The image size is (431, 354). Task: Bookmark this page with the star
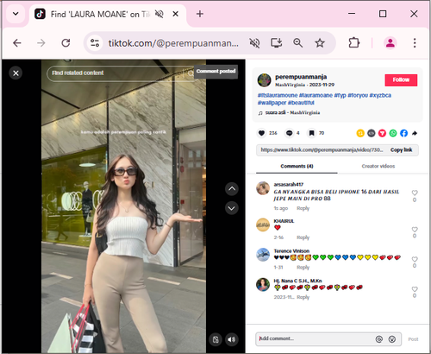[320, 43]
